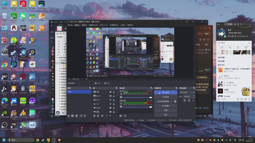
Task: Open Tools(T) menu in OBS
Action: [x=123, y=25]
